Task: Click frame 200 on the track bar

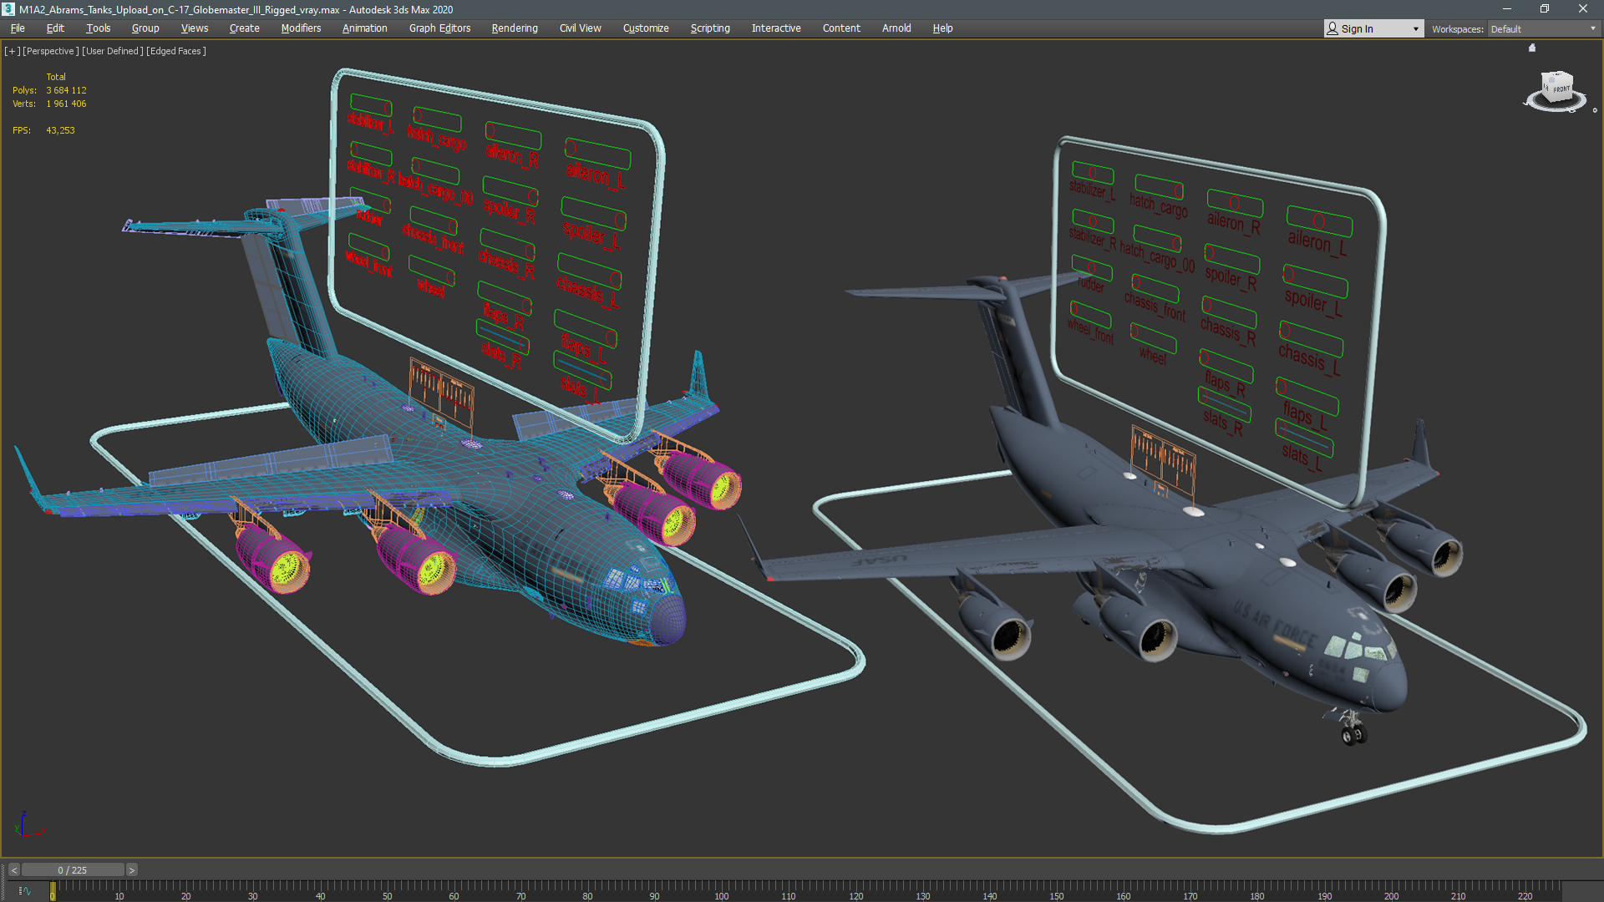Action: click(1391, 894)
